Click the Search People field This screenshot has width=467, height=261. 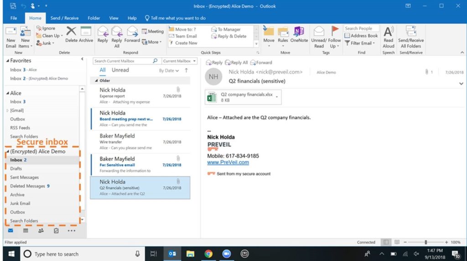pos(361,28)
